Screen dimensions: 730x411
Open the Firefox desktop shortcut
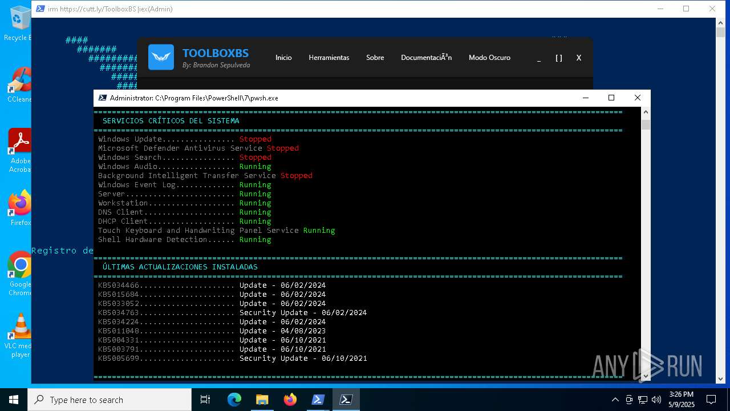[20, 208]
